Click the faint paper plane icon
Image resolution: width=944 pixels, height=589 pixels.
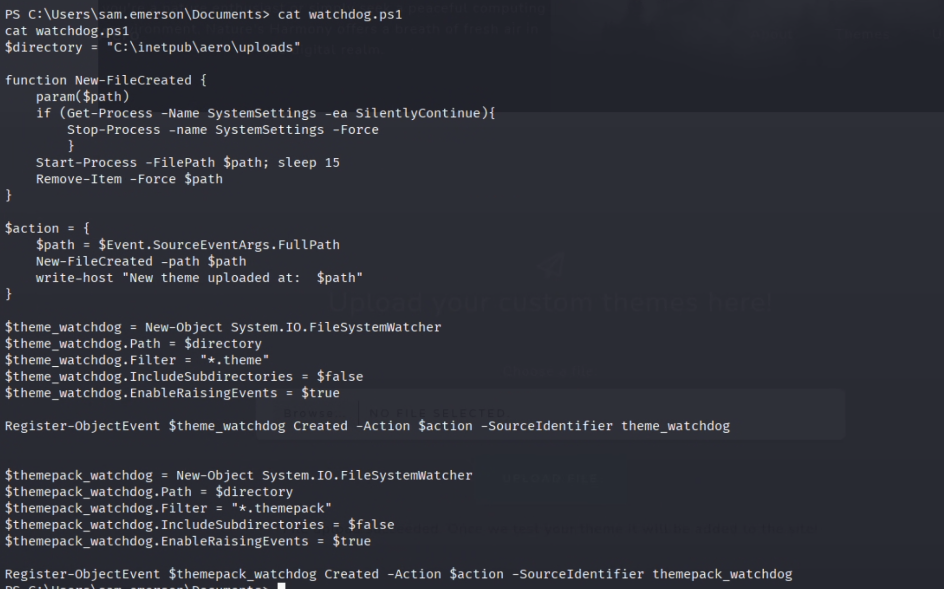pyautogui.click(x=551, y=265)
